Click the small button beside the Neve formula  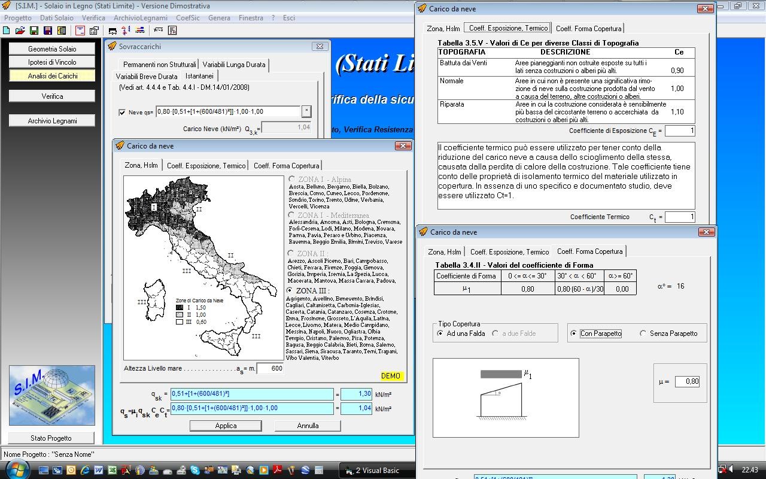click(306, 111)
